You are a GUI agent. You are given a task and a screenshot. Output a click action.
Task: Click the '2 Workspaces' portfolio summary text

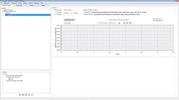[x=58, y=12]
